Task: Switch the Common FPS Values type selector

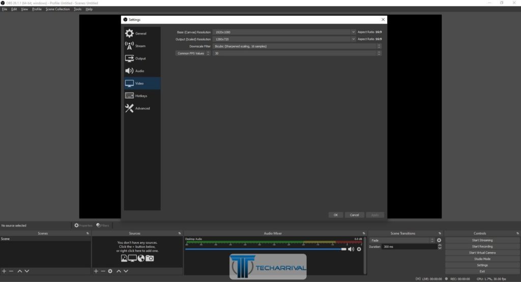Action: tap(193, 53)
